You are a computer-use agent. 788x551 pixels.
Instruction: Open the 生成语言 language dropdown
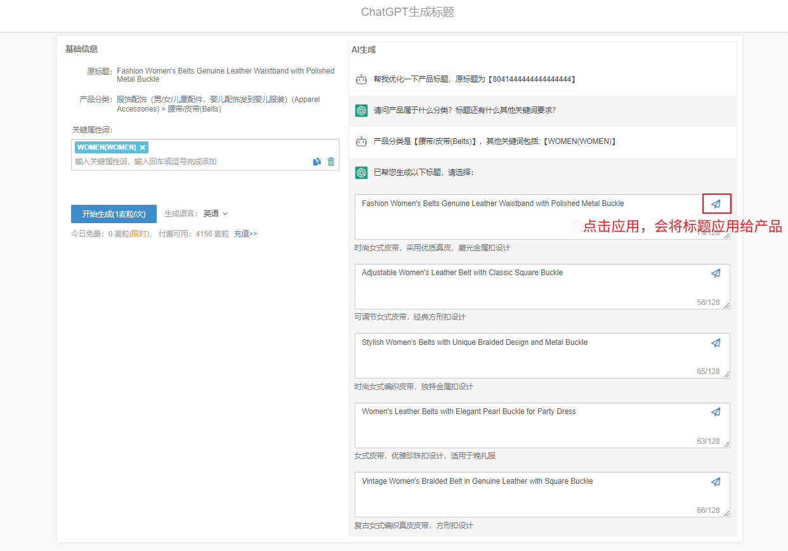216,213
